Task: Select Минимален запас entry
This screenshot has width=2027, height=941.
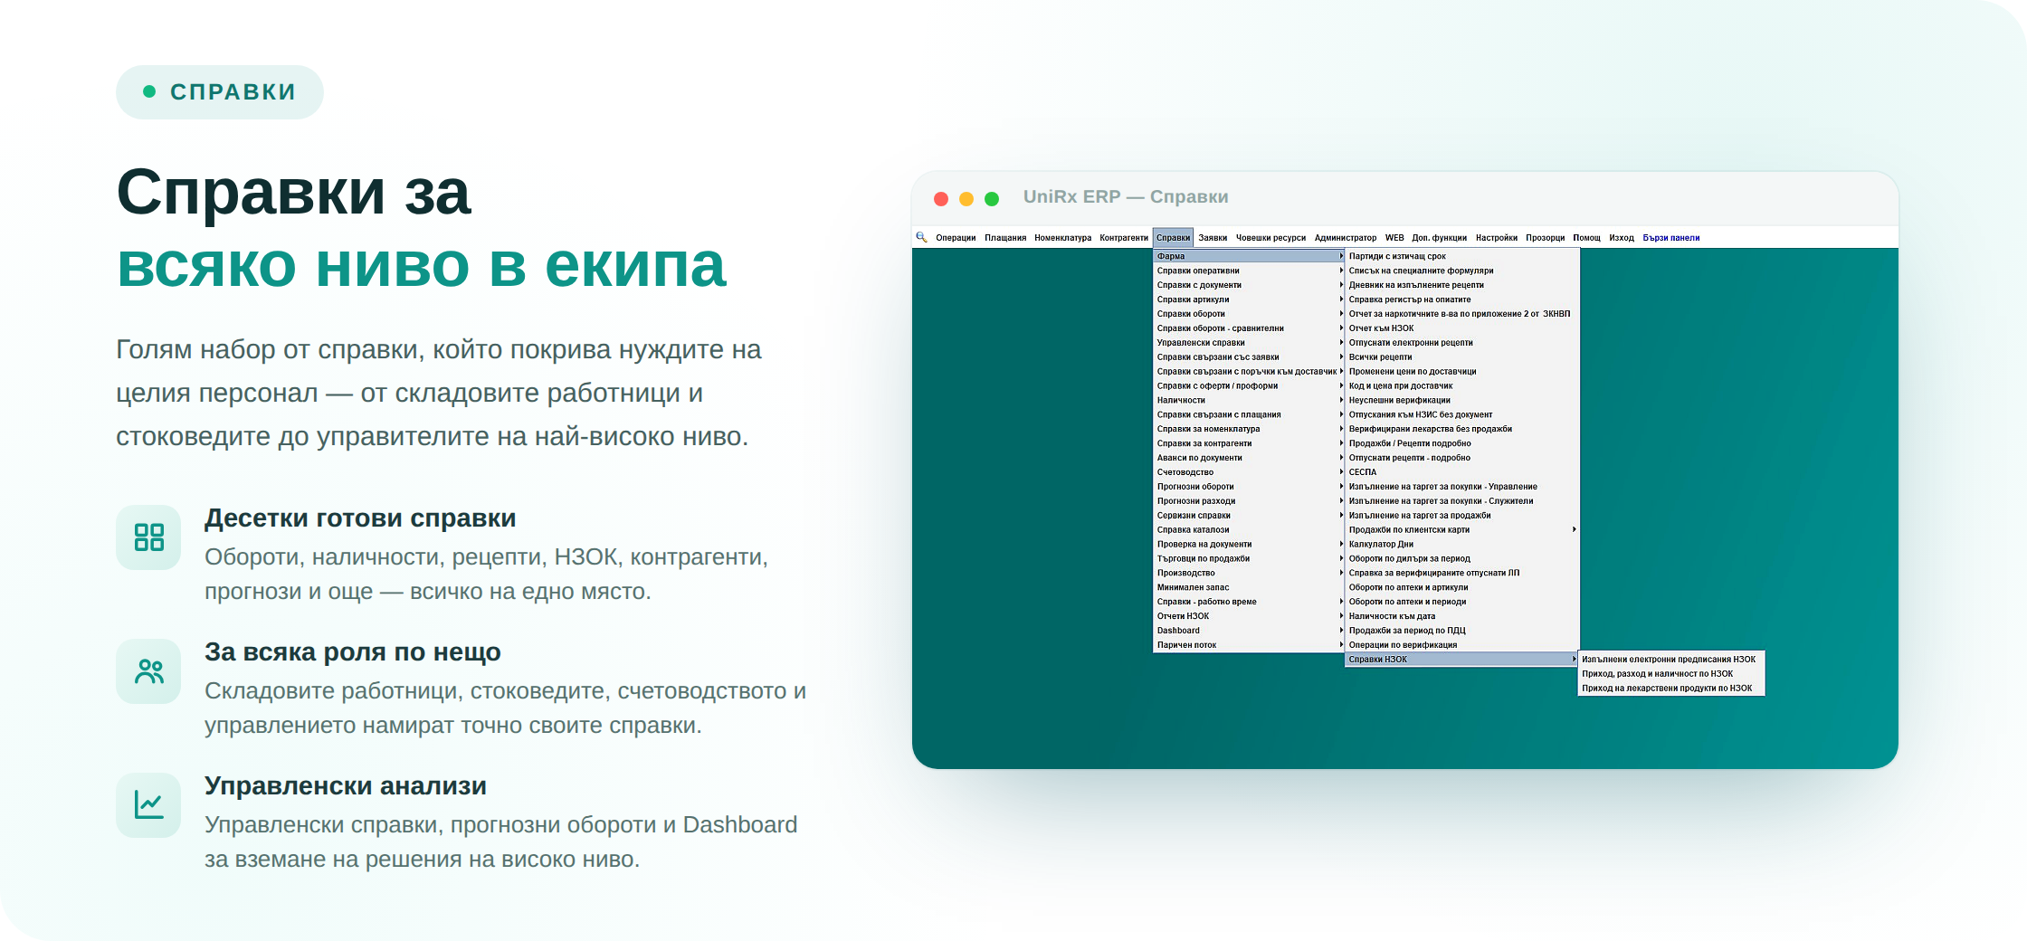Action: click(x=1249, y=587)
